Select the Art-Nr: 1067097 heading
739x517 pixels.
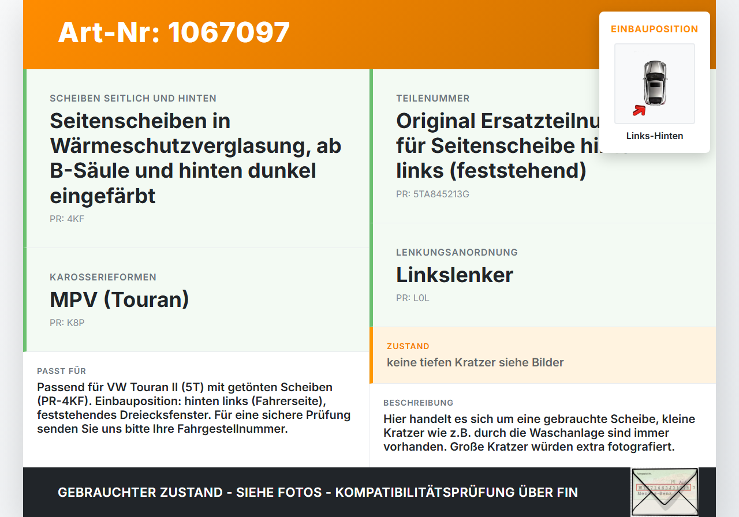pos(174,32)
